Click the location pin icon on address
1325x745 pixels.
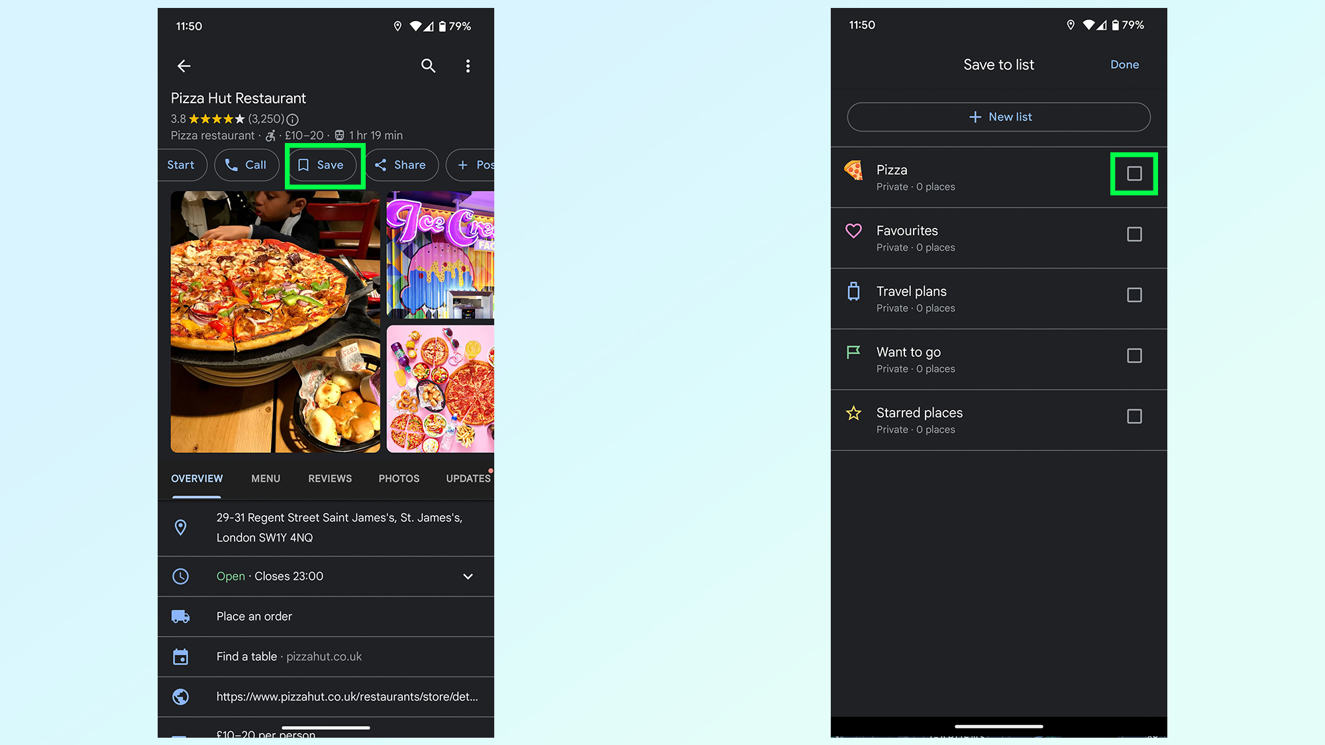click(181, 528)
